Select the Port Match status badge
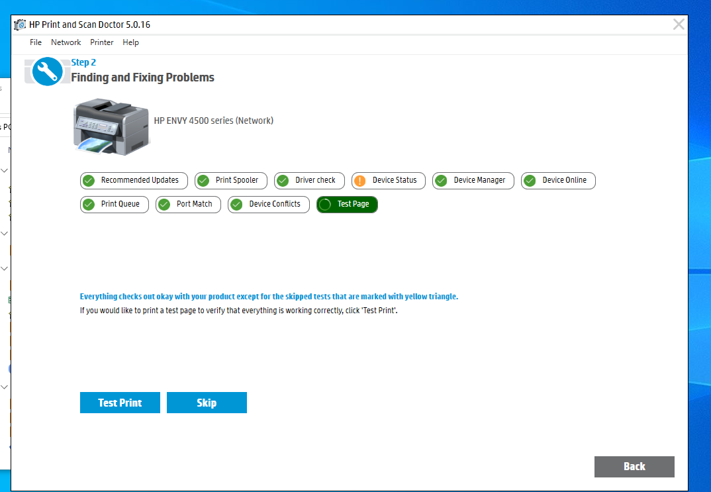Image resolution: width=711 pixels, height=492 pixels. [x=188, y=204]
